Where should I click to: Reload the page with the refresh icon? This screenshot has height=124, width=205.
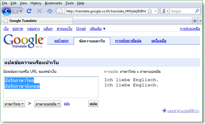(x=29, y=11)
